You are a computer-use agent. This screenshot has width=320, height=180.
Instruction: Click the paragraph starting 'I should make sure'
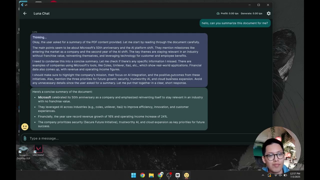click(x=117, y=79)
